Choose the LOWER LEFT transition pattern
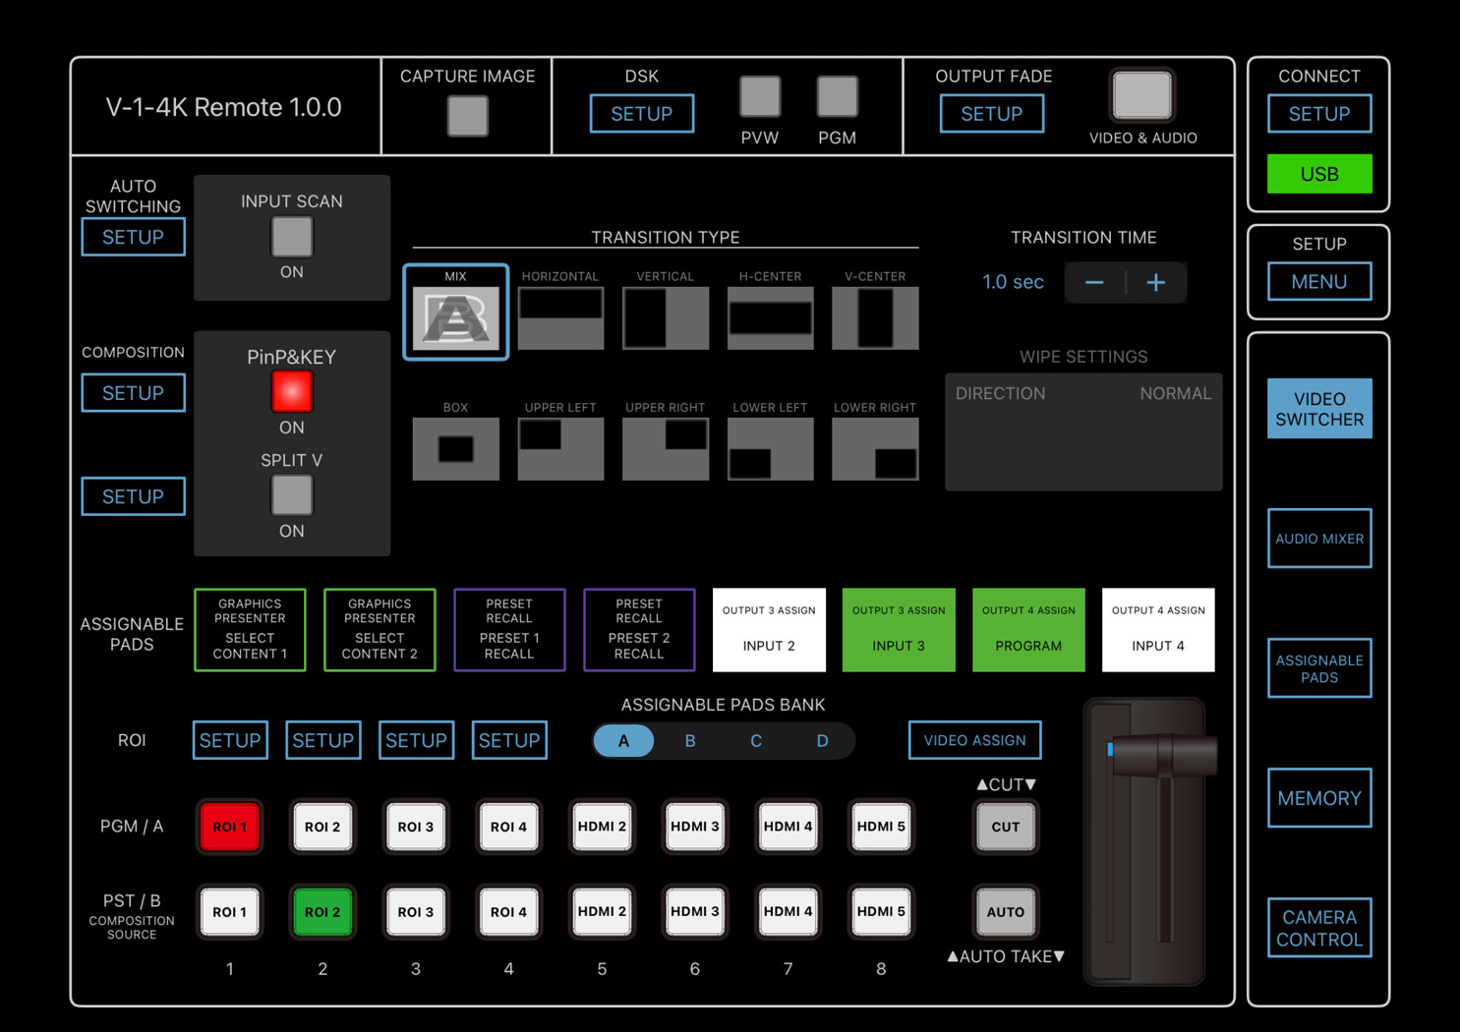 pyautogui.click(x=770, y=448)
